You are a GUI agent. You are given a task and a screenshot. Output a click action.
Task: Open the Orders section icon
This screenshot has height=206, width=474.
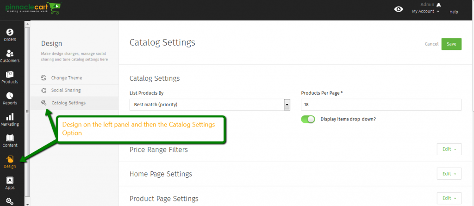(x=10, y=32)
